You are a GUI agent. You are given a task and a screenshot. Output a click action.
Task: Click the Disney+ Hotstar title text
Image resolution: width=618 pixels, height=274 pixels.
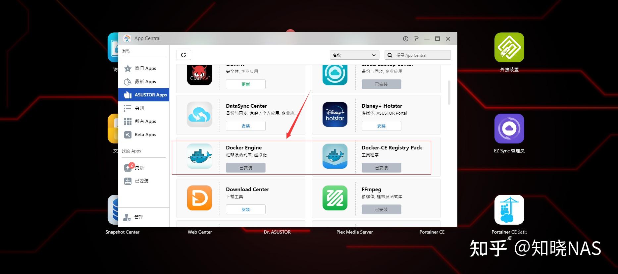pos(382,106)
